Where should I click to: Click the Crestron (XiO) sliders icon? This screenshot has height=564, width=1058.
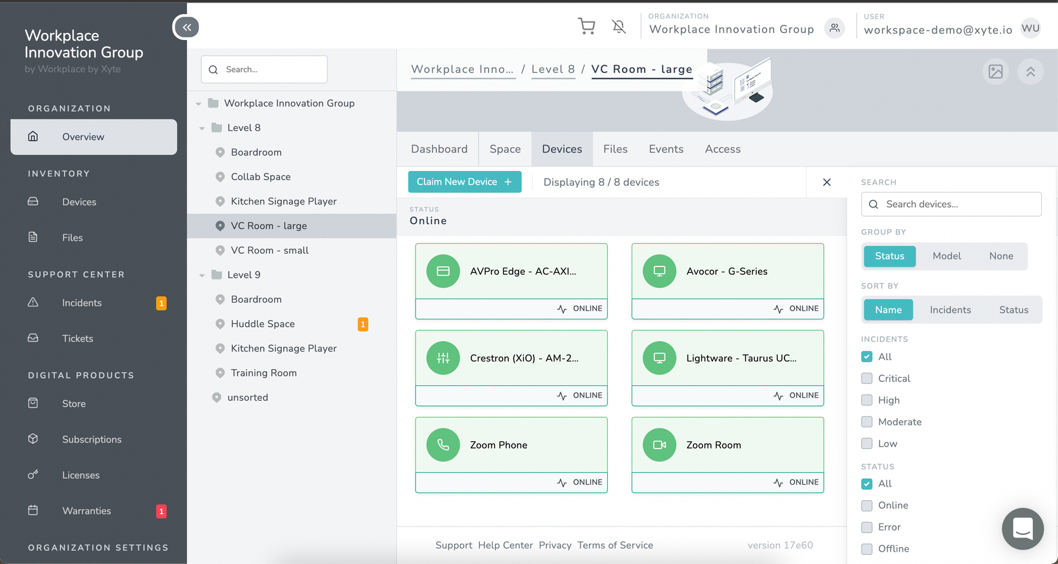pos(443,358)
